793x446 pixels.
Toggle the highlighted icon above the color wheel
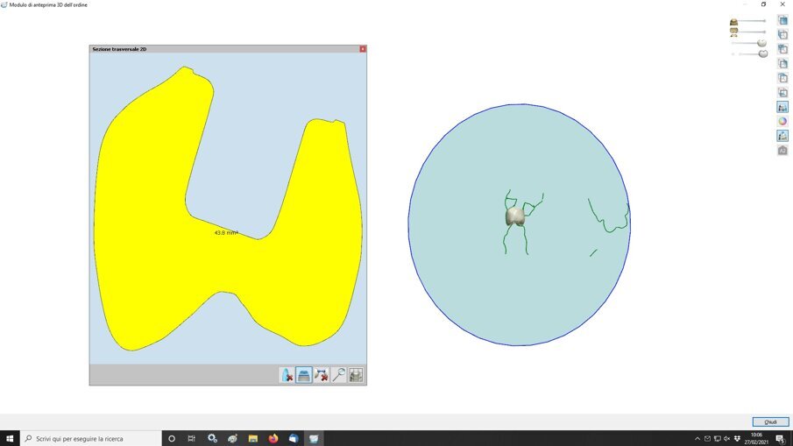782,107
